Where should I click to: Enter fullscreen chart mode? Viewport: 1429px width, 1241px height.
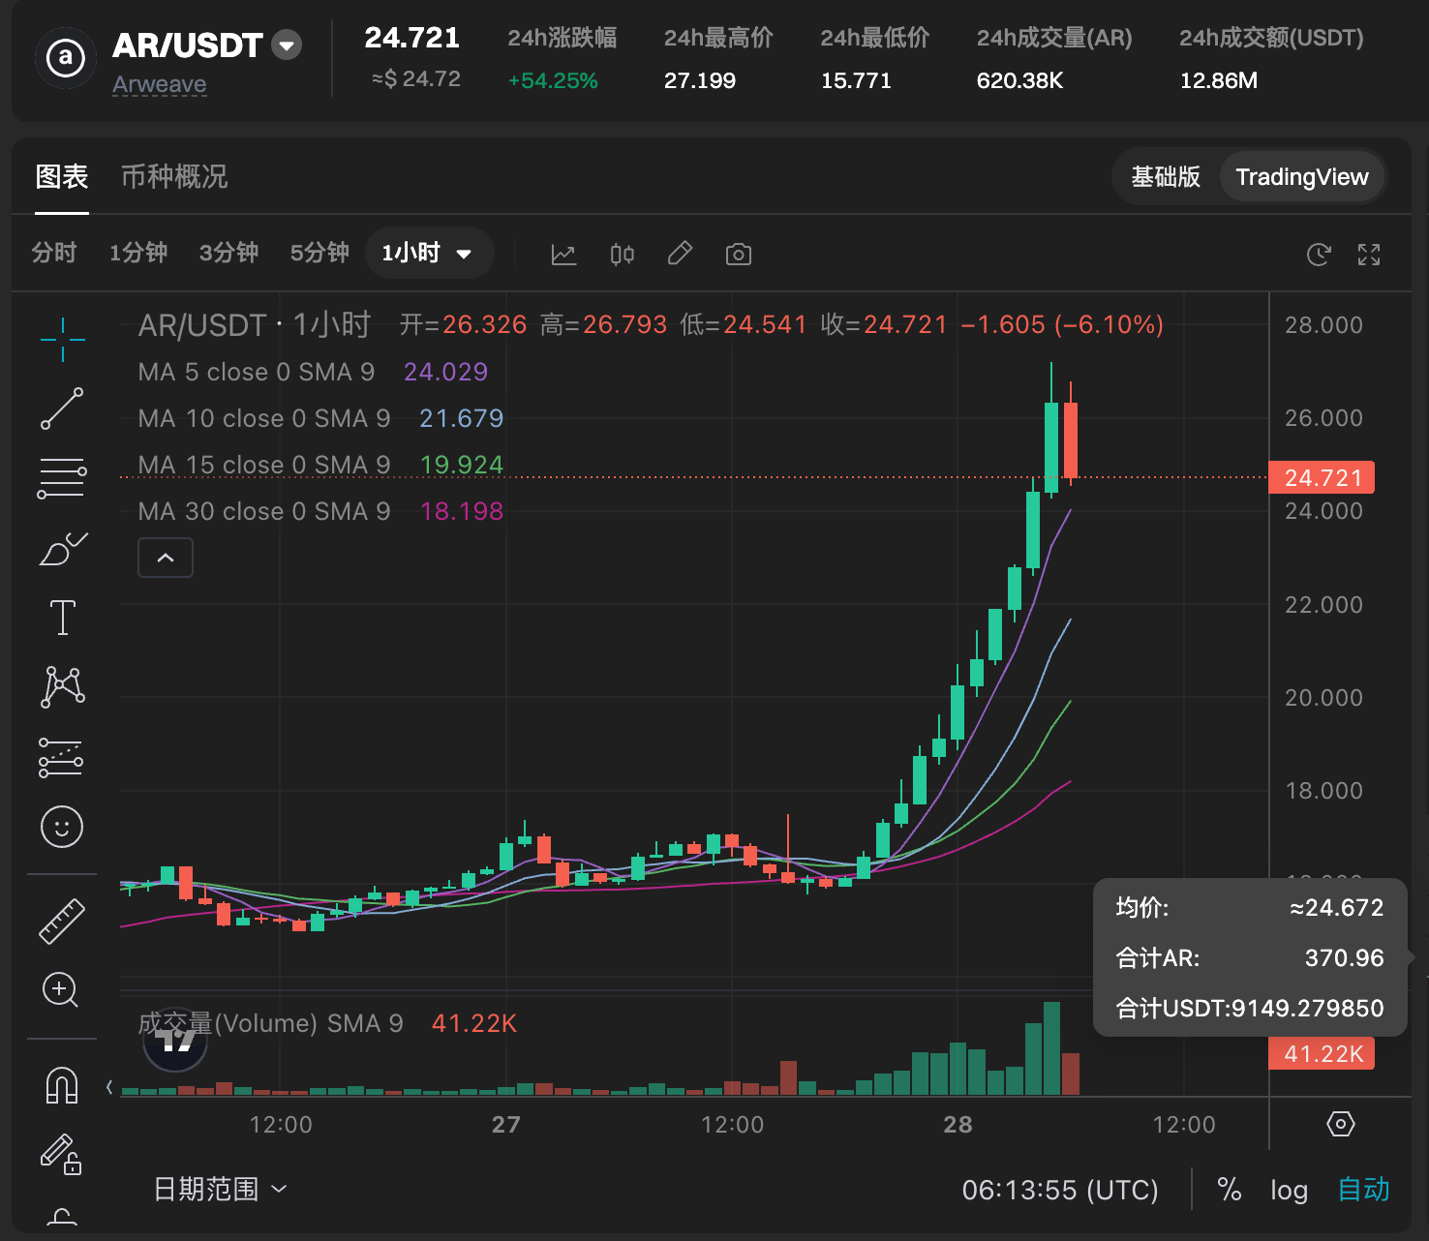click(1368, 255)
